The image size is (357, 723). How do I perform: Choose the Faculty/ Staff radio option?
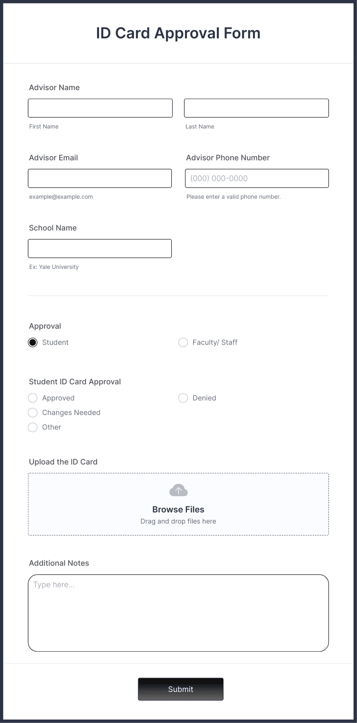point(183,343)
